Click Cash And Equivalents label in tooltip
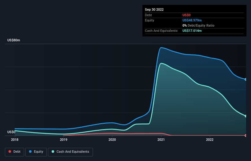The height and width of the screenshot is (161, 251). pos(161,31)
